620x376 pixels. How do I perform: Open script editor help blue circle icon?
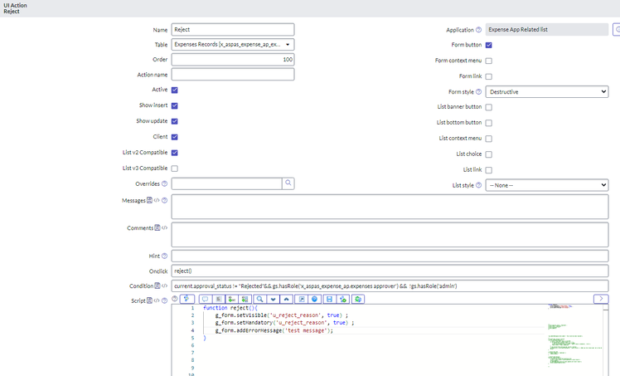click(x=314, y=299)
